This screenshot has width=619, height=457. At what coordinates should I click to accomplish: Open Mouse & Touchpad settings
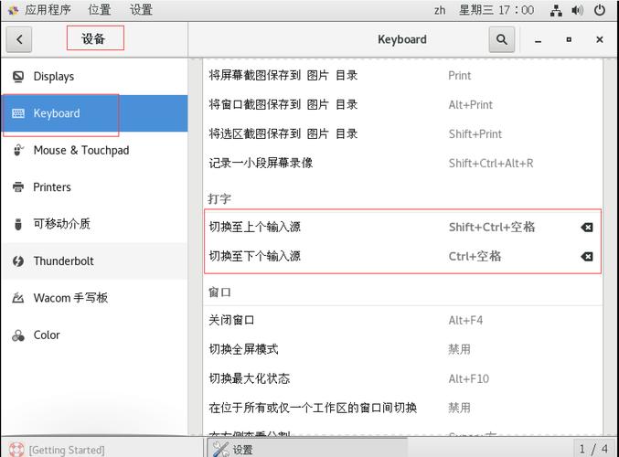pyautogui.click(x=80, y=150)
